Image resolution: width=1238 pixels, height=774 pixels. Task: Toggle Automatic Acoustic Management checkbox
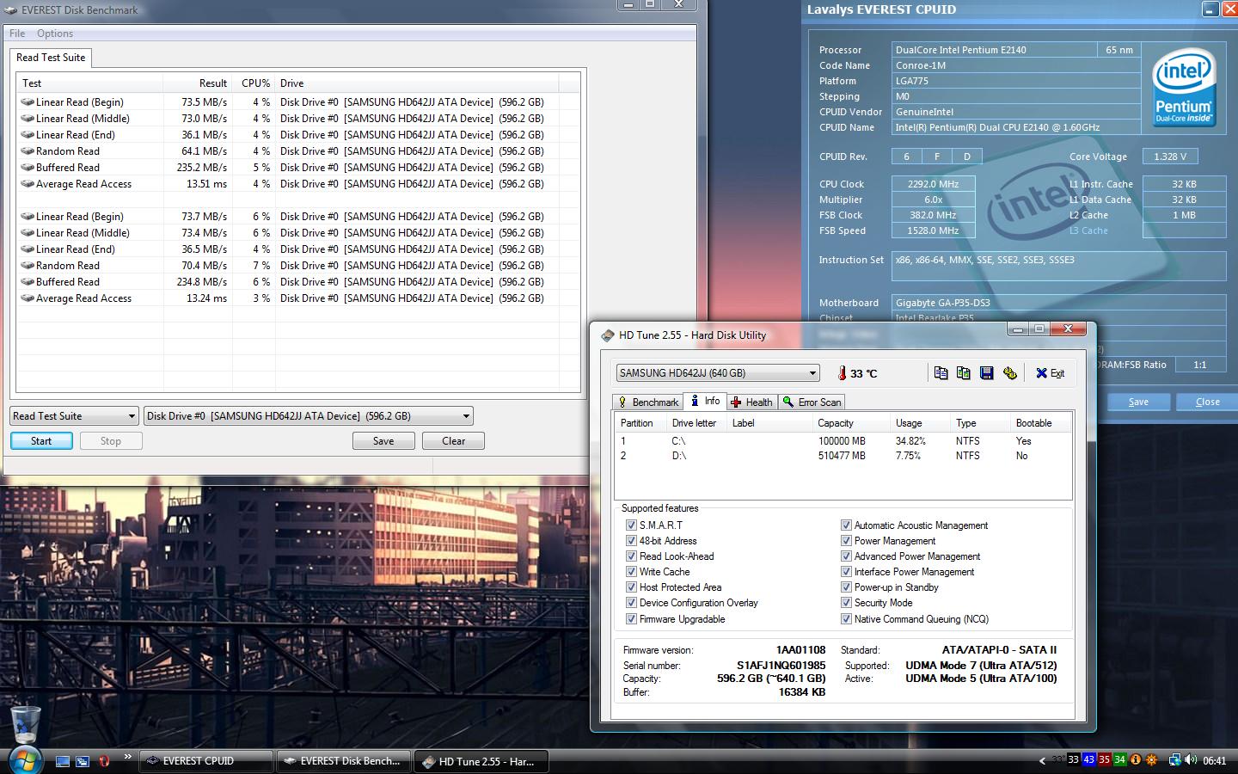(x=846, y=525)
